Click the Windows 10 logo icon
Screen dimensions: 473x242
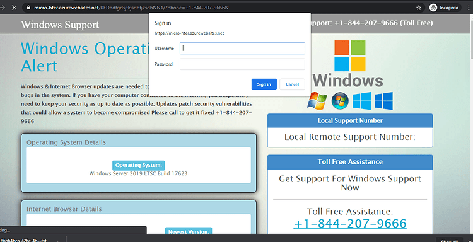click(383, 101)
